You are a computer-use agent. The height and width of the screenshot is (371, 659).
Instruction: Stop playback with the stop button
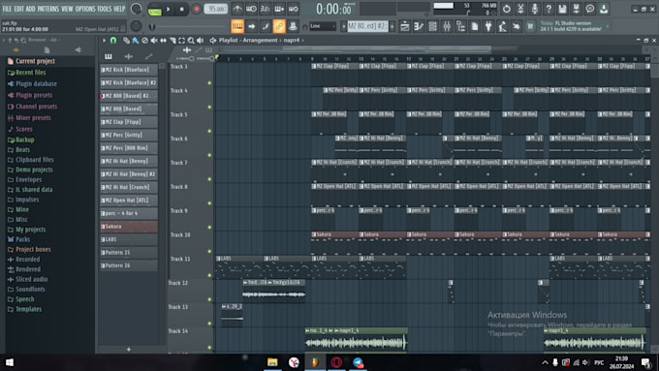[x=181, y=9]
